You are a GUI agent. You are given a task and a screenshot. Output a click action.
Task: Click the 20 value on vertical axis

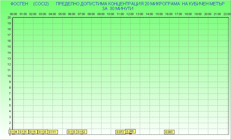[9, 17]
